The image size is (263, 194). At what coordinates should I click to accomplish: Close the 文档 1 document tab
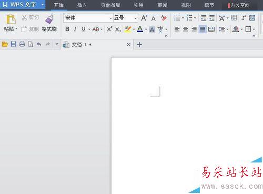point(128,45)
